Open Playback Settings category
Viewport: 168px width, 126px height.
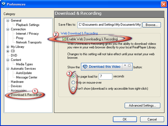coord(28,25)
